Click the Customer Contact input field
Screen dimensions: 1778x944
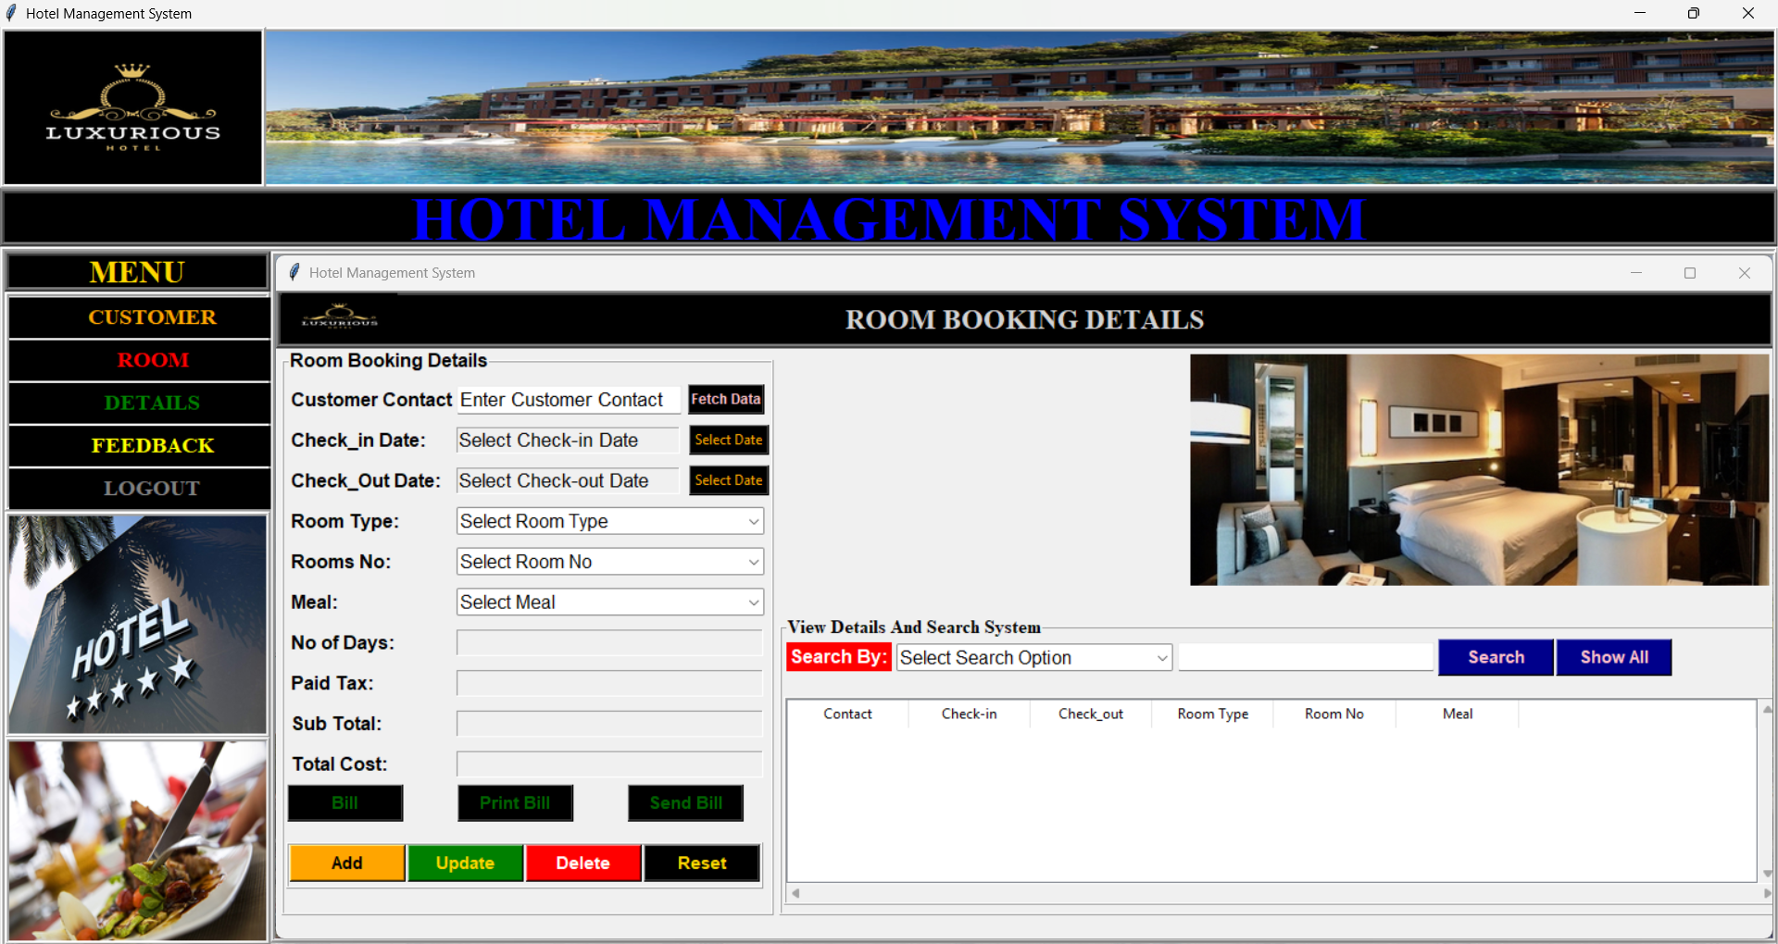tap(569, 400)
